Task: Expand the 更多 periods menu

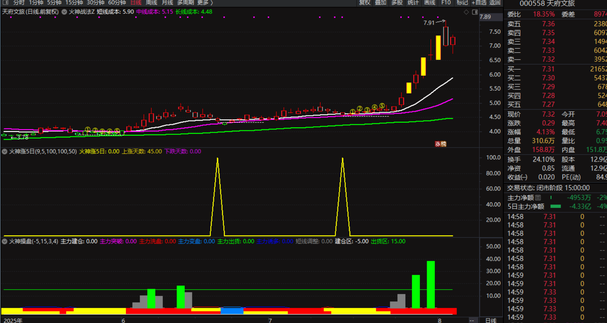Action: tap(205, 3)
